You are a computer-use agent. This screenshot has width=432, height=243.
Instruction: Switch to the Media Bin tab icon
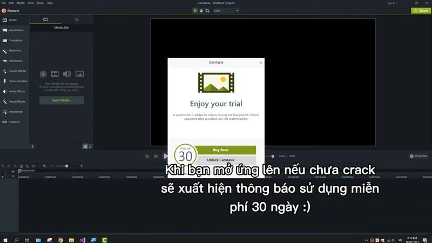(45, 19)
